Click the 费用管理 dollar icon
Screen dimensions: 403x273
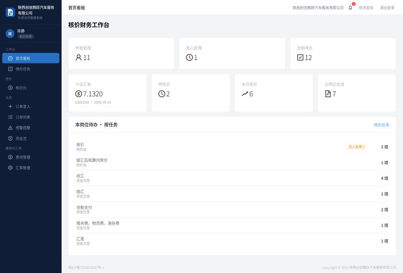(10, 157)
